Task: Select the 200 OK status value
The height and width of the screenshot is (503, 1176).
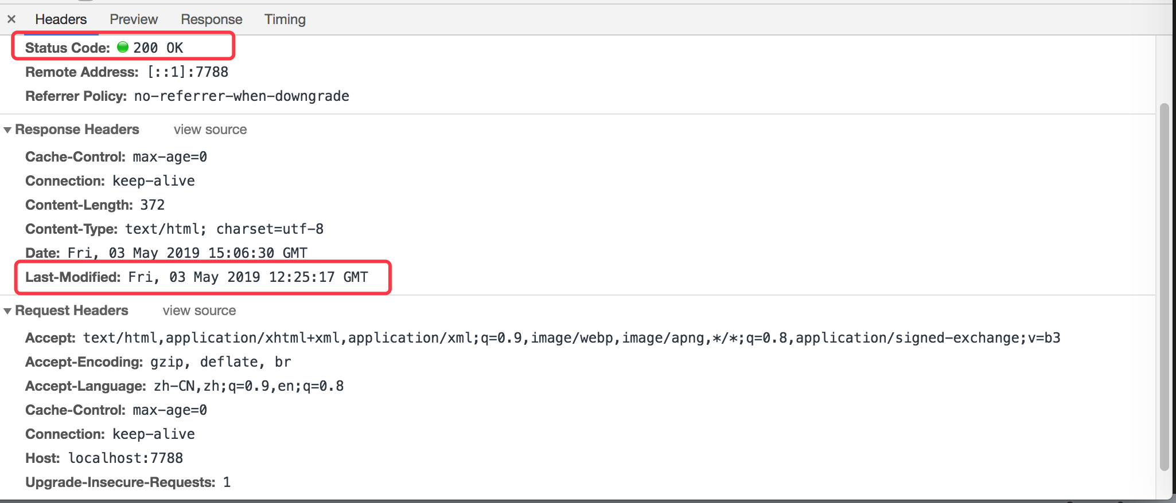Action: (x=158, y=48)
